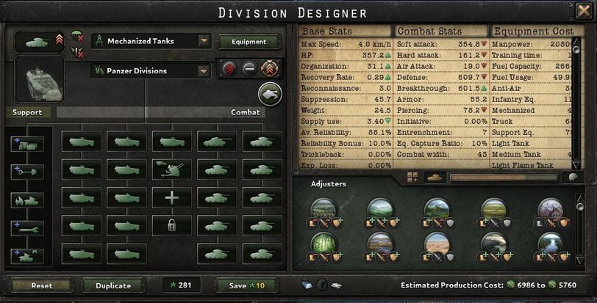Set reinforcement priority to low red arrow
This screenshot has width=597, height=303.
point(229,69)
